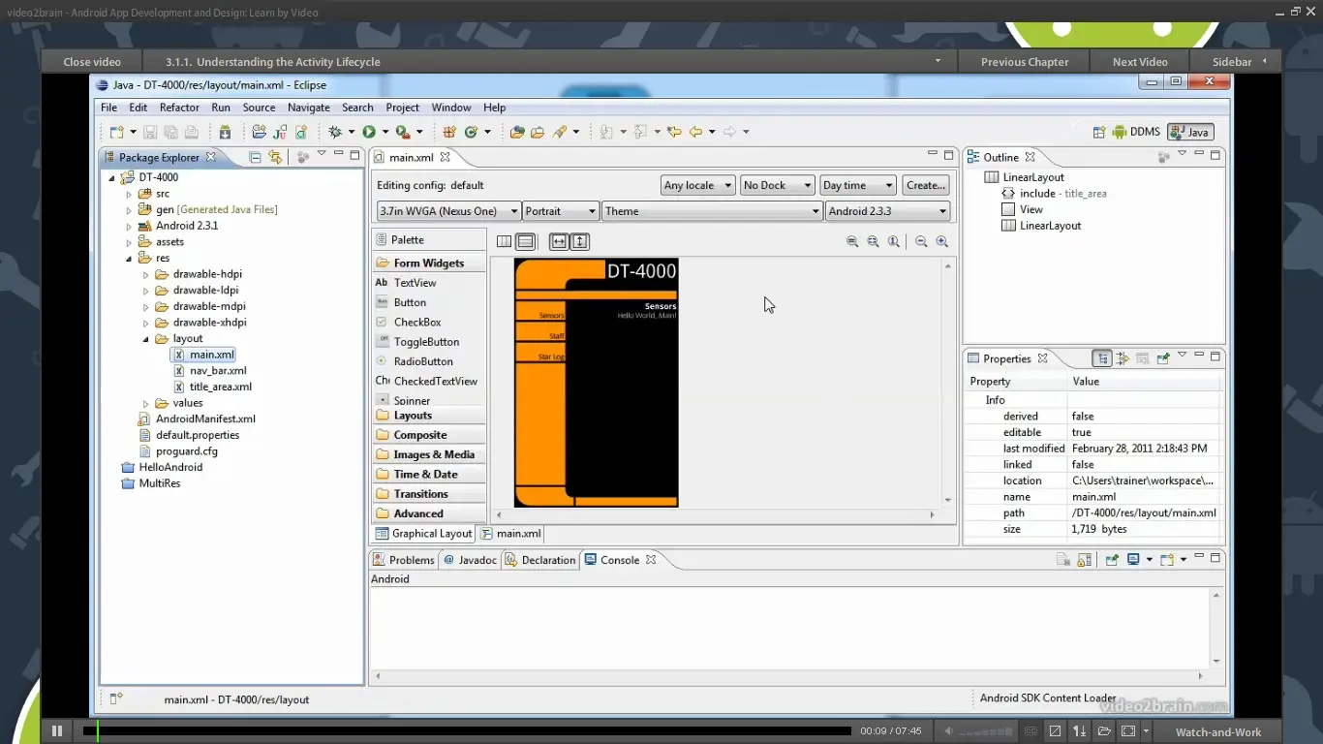The image size is (1323, 744).
Task: Click Previous Chapter button
Action: click(1025, 62)
